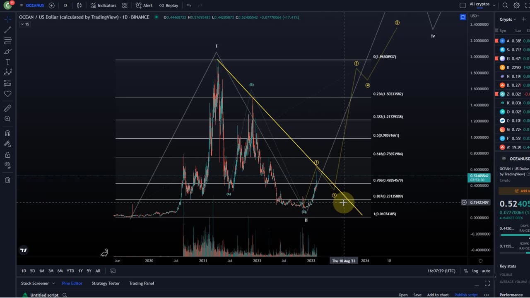Toggle log scale mode
The height and width of the screenshot is (298, 530).
[475, 271]
